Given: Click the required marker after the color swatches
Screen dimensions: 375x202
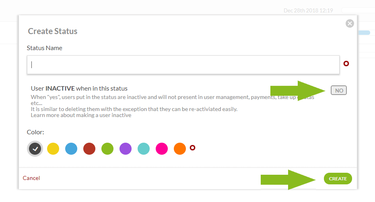Looking at the screenshot, I should [192, 148].
